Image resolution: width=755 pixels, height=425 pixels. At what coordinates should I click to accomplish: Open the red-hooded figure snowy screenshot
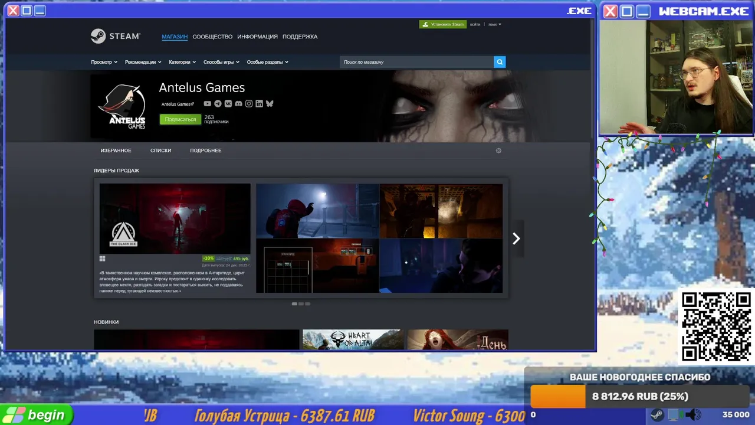317,211
